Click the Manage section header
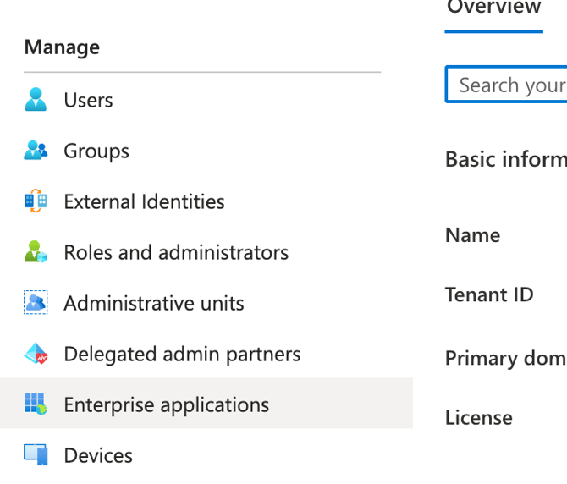This screenshot has height=484, width=567. pyautogui.click(x=62, y=47)
